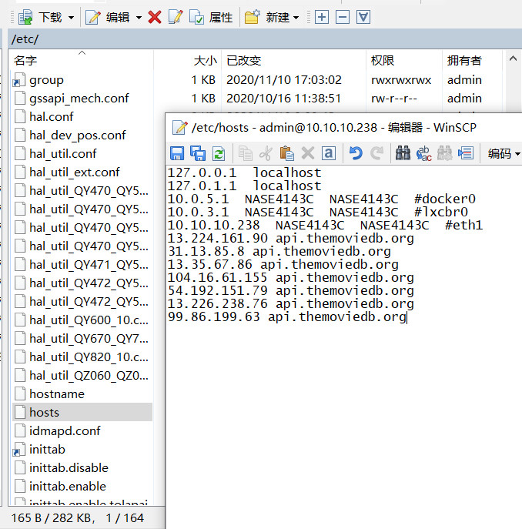Click the Find binoculars icon
This screenshot has width=522, height=529.
pos(403,154)
